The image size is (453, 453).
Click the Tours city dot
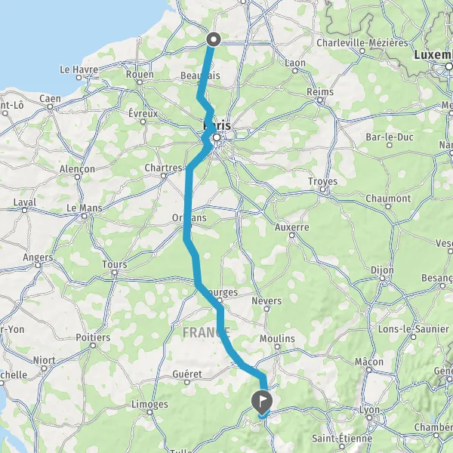(115, 273)
